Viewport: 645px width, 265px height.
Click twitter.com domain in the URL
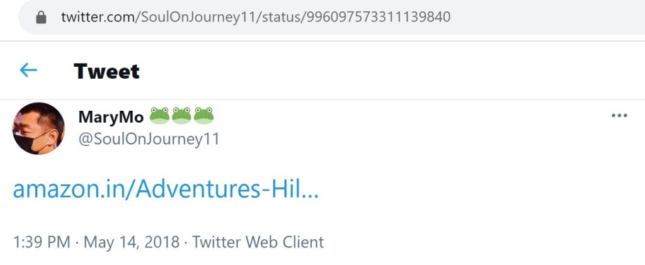[96, 18]
